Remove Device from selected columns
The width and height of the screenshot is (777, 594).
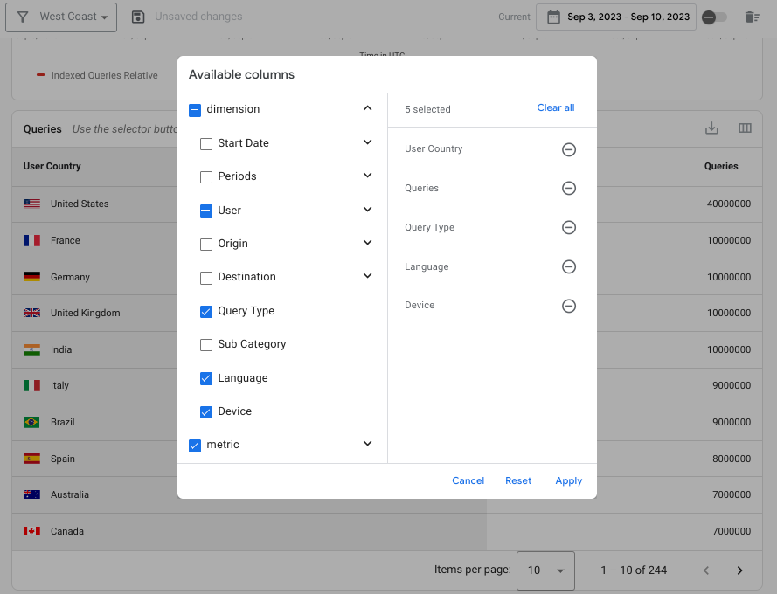tap(568, 306)
